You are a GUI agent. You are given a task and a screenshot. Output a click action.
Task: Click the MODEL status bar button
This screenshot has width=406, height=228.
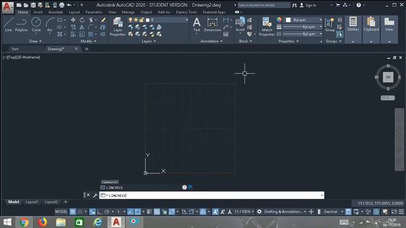point(61,212)
